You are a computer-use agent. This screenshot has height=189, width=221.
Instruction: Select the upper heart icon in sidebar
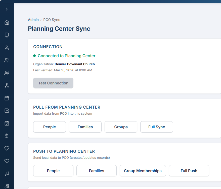click(x=7, y=148)
